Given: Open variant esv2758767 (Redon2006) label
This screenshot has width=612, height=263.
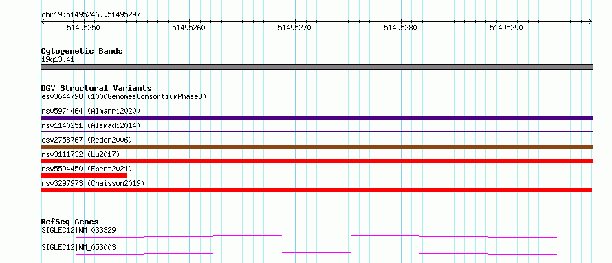Looking at the screenshot, I should tap(87, 140).
